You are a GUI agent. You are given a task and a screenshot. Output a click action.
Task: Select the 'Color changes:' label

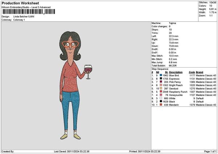pyautogui.click(x=160, y=27)
